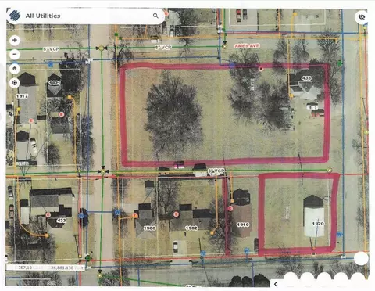This screenshot has height=291, width=375.
Task: Select the AMES AVE street label
Action: pos(247,46)
